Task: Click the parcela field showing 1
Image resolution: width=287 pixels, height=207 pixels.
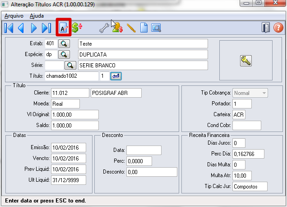Action: click(x=105, y=76)
